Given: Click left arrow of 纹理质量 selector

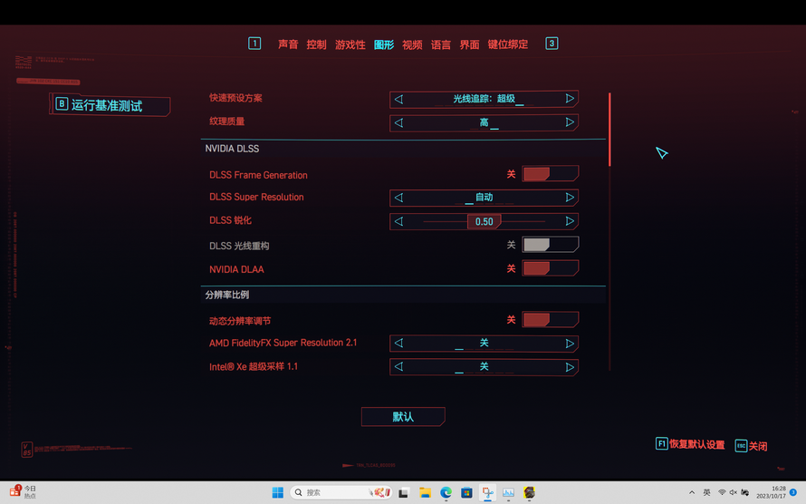Looking at the screenshot, I should (398, 122).
